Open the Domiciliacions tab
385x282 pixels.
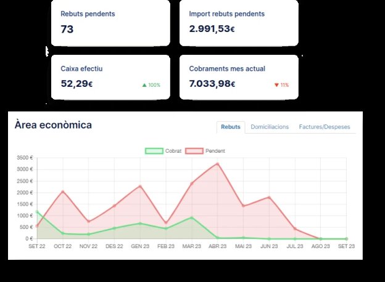click(x=270, y=127)
